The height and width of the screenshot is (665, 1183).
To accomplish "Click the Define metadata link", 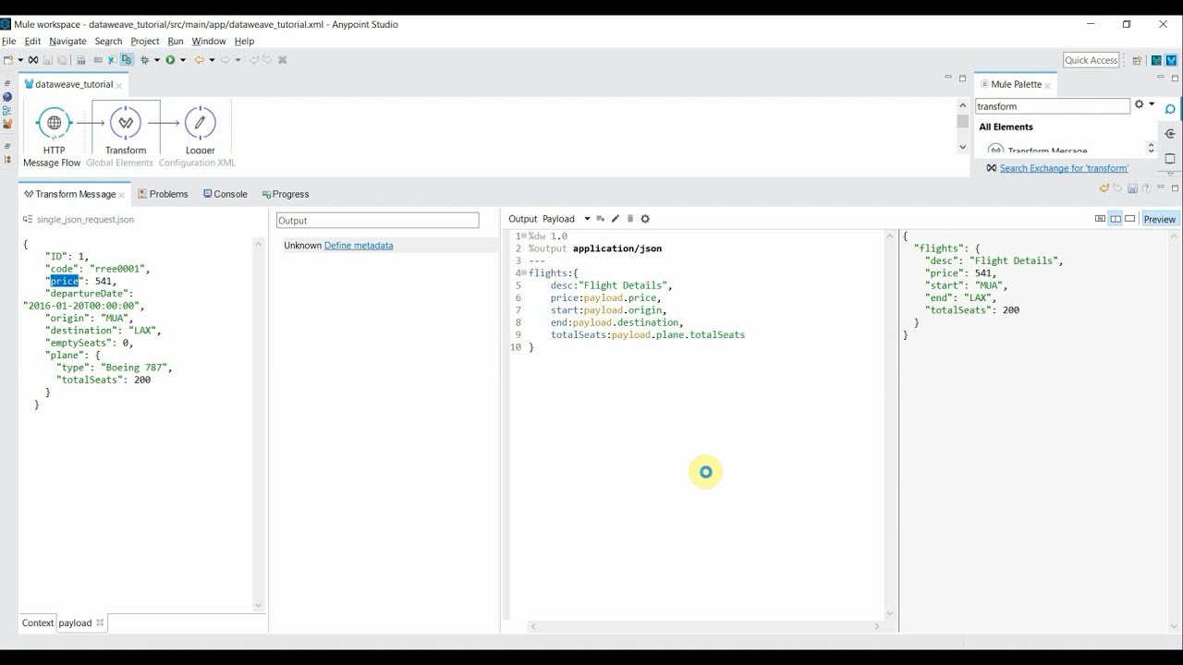I will [359, 246].
